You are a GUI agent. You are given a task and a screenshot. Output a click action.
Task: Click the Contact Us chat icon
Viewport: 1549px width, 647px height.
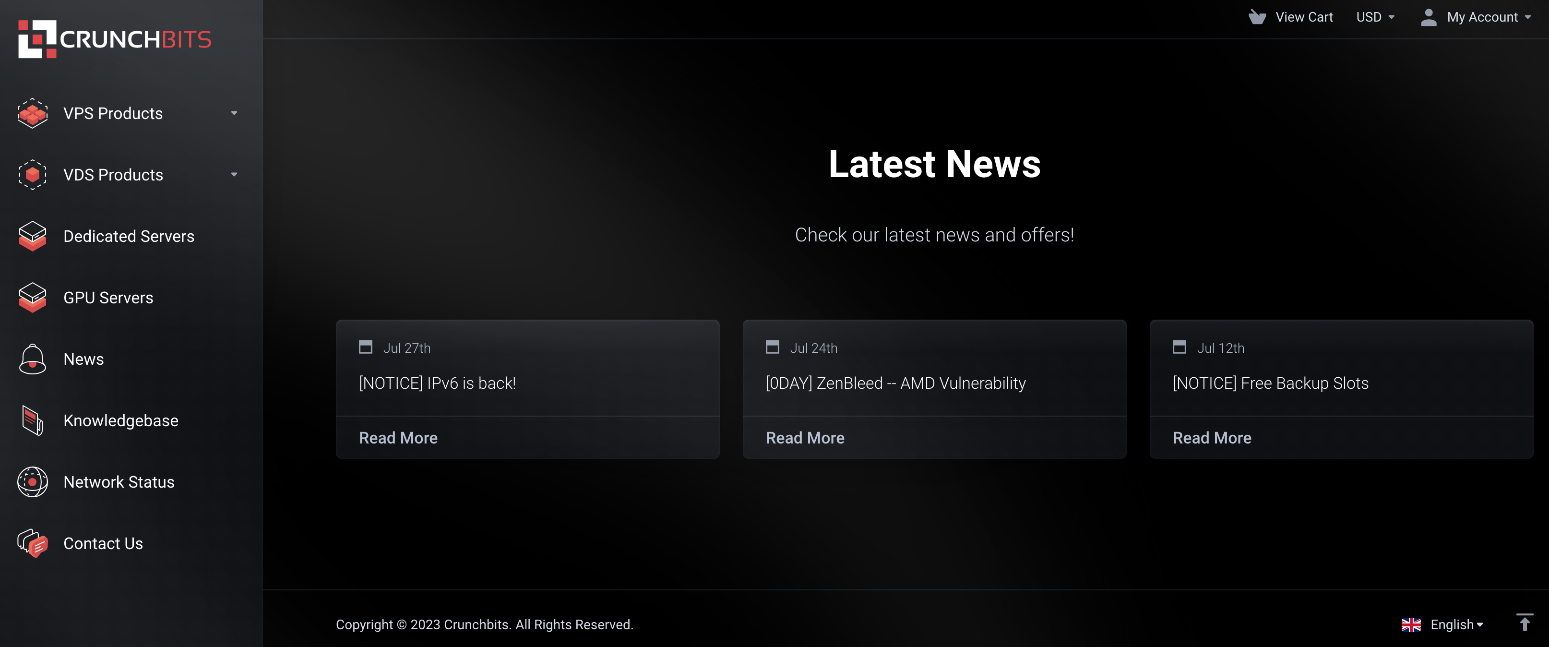33,544
